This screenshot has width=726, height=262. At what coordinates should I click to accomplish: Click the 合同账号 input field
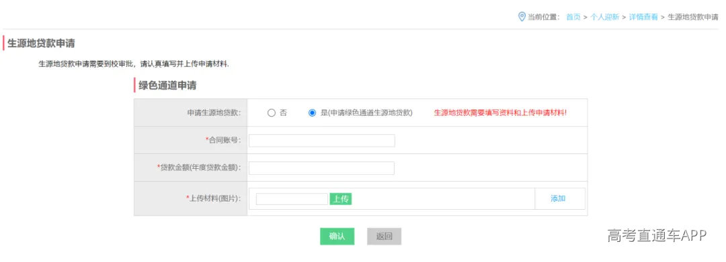[322, 140]
